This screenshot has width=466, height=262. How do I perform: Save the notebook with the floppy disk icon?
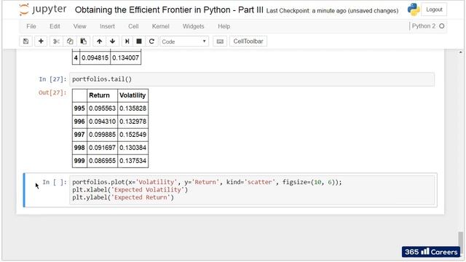26,41
